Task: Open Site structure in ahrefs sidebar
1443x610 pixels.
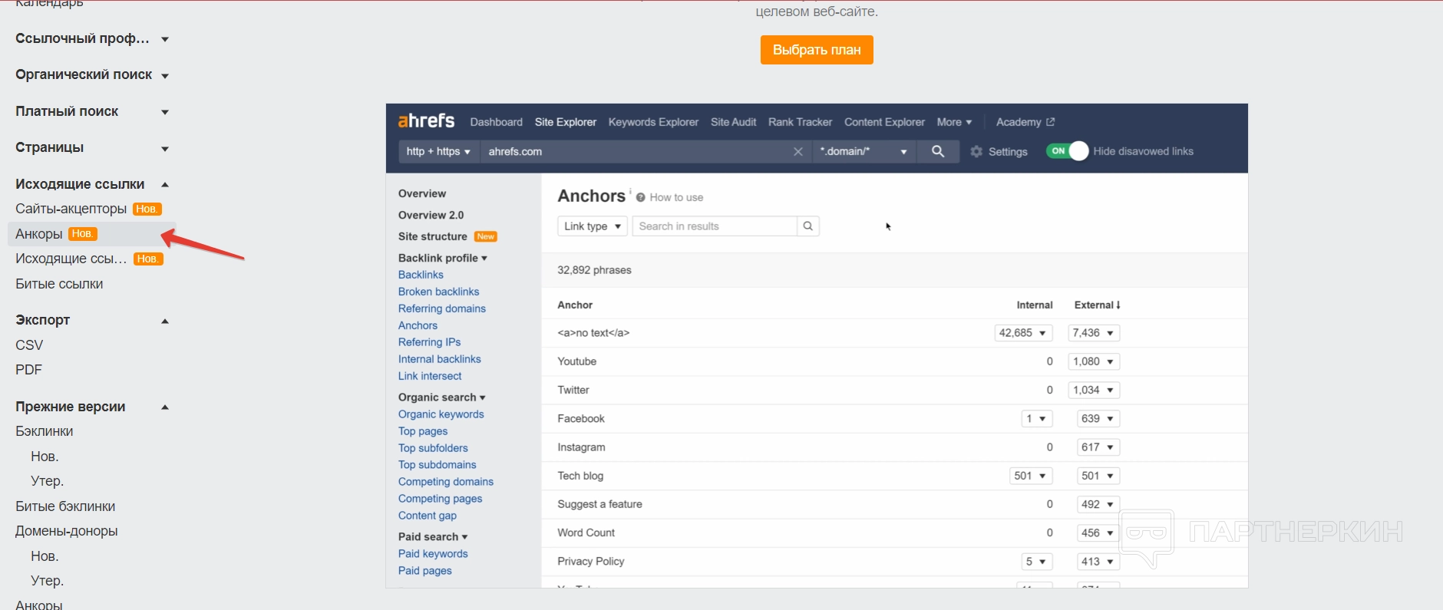Action: click(433, 236)
